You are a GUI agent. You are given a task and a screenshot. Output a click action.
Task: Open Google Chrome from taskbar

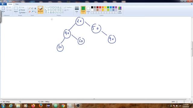[x=63, y=106]
